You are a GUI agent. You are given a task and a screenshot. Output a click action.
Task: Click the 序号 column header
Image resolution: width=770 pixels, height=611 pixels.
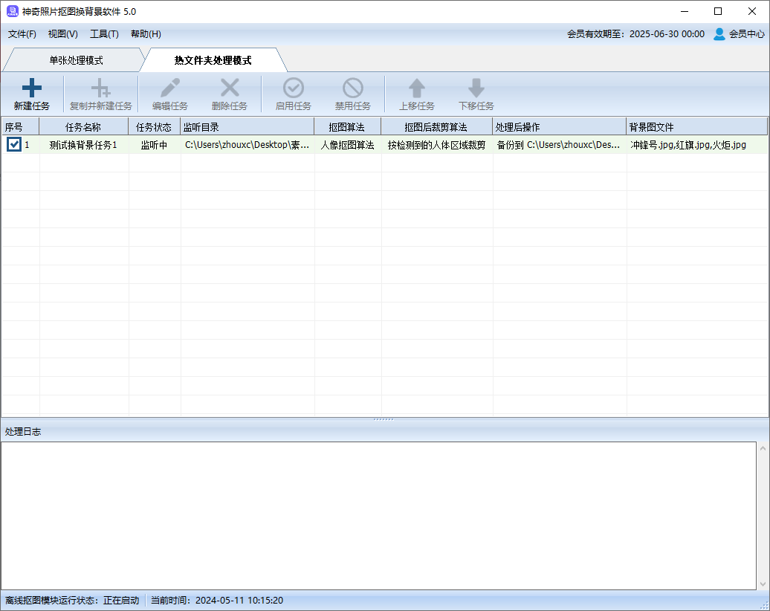coord(20,126)
